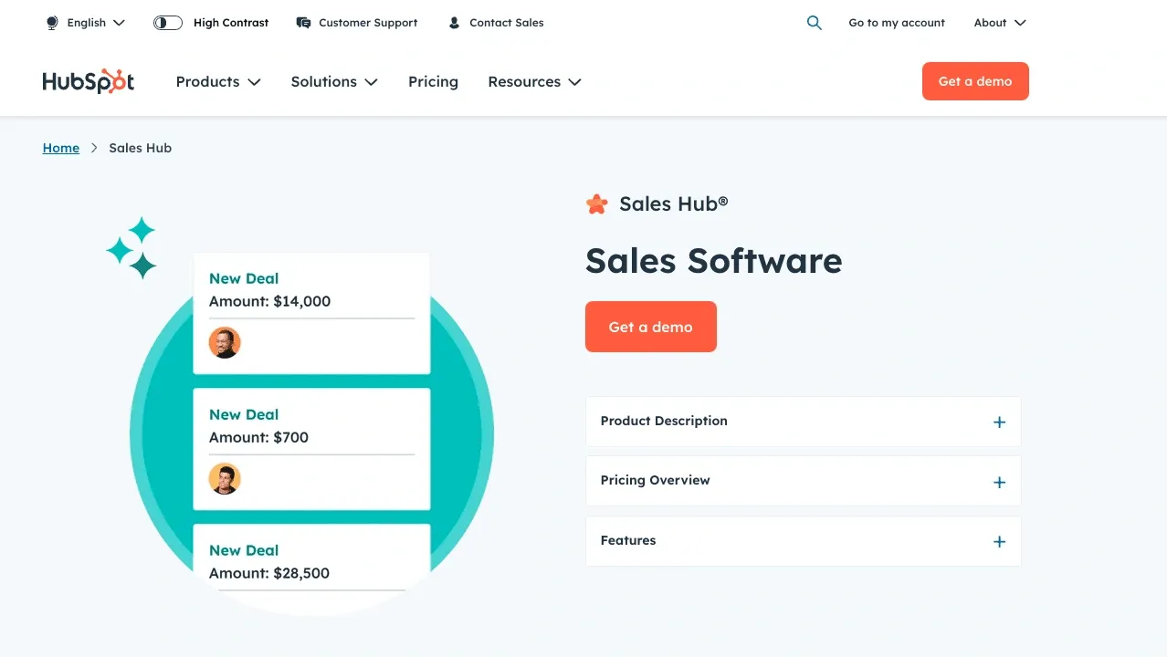Click the Sales Hub® title text
Image resolution: width=1167 pixels, height=657 pixels.
click(674, 204)
